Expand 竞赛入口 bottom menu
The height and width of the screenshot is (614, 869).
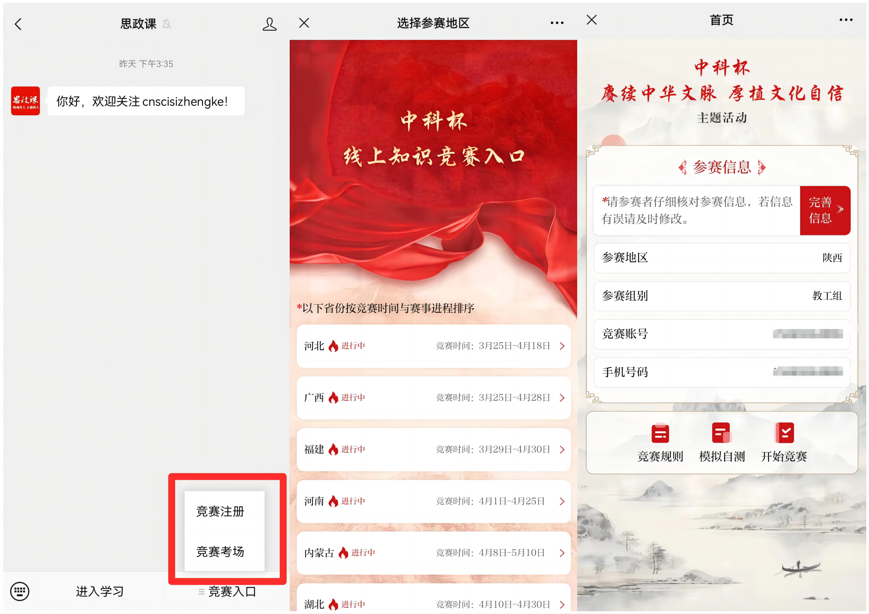tap(227, 591)
